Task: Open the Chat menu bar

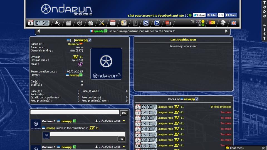Action: (x=246, y=148)
